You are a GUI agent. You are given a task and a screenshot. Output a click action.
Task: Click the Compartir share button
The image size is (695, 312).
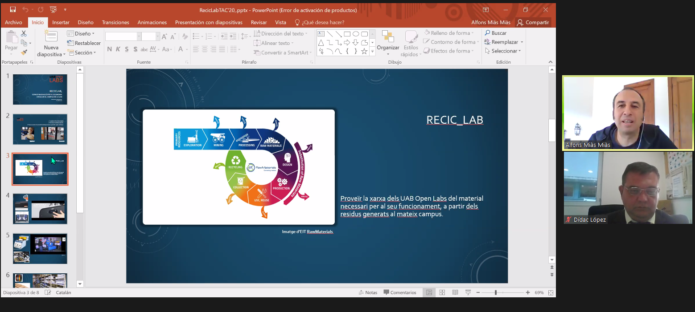(533, 22)
